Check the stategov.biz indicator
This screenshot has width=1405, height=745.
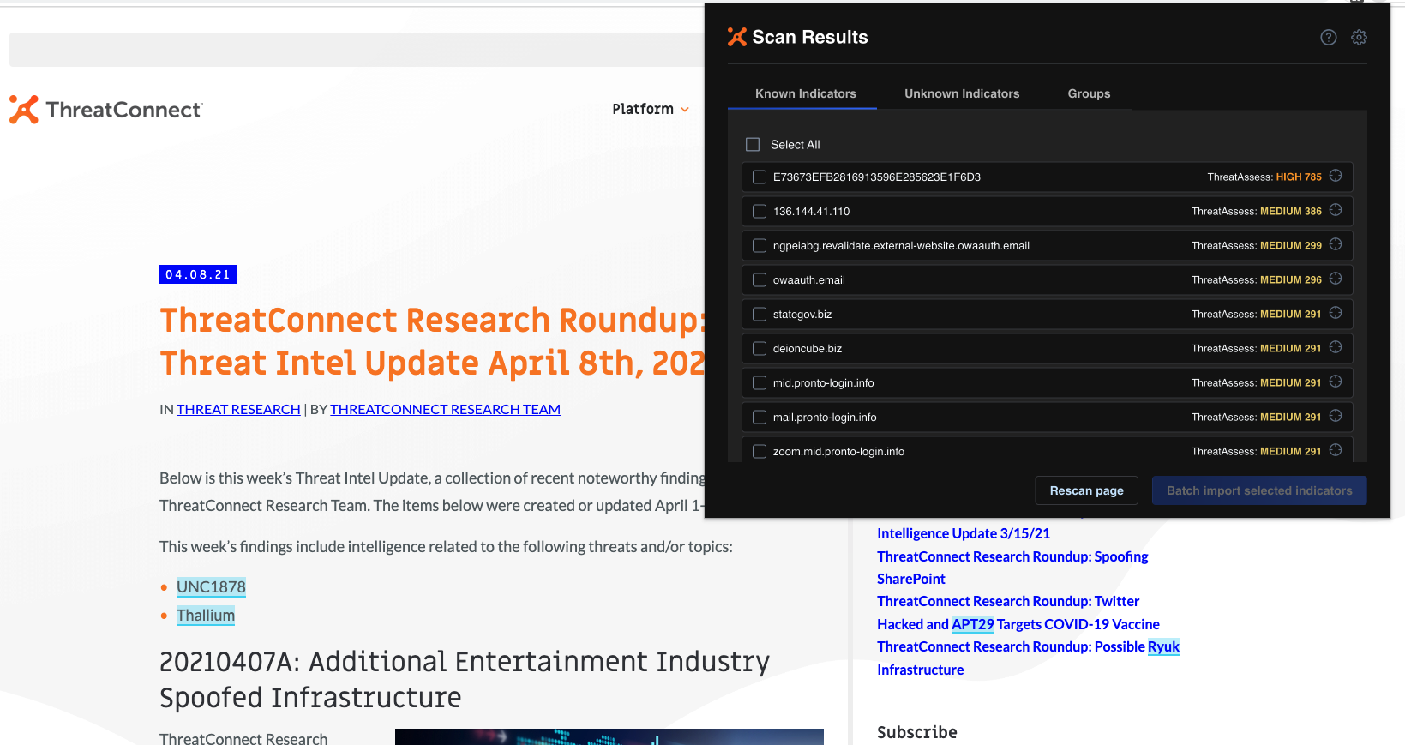click(x=760, y=314)
